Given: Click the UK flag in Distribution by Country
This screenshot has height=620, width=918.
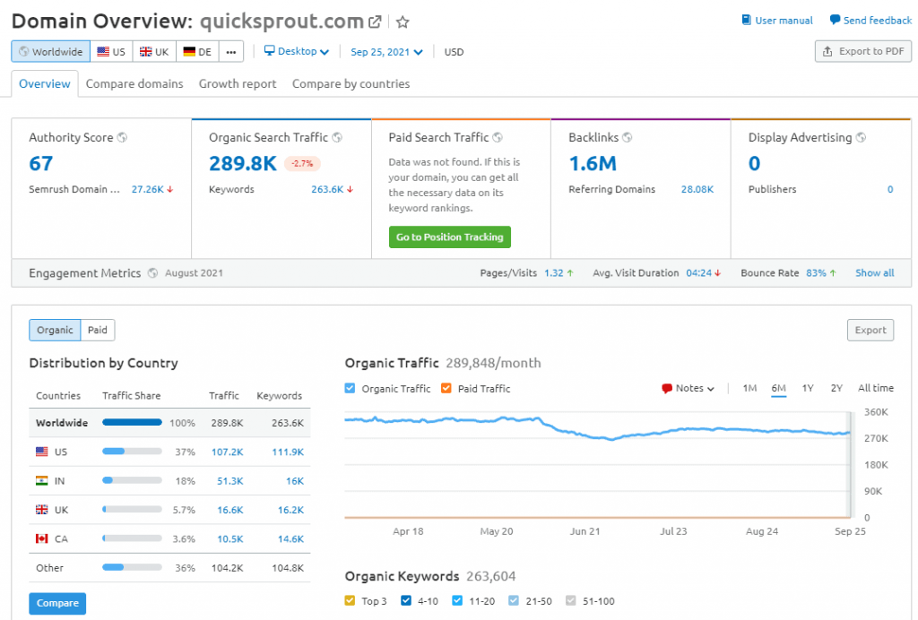Looking at the screenshot, I should tap(41, 510).
